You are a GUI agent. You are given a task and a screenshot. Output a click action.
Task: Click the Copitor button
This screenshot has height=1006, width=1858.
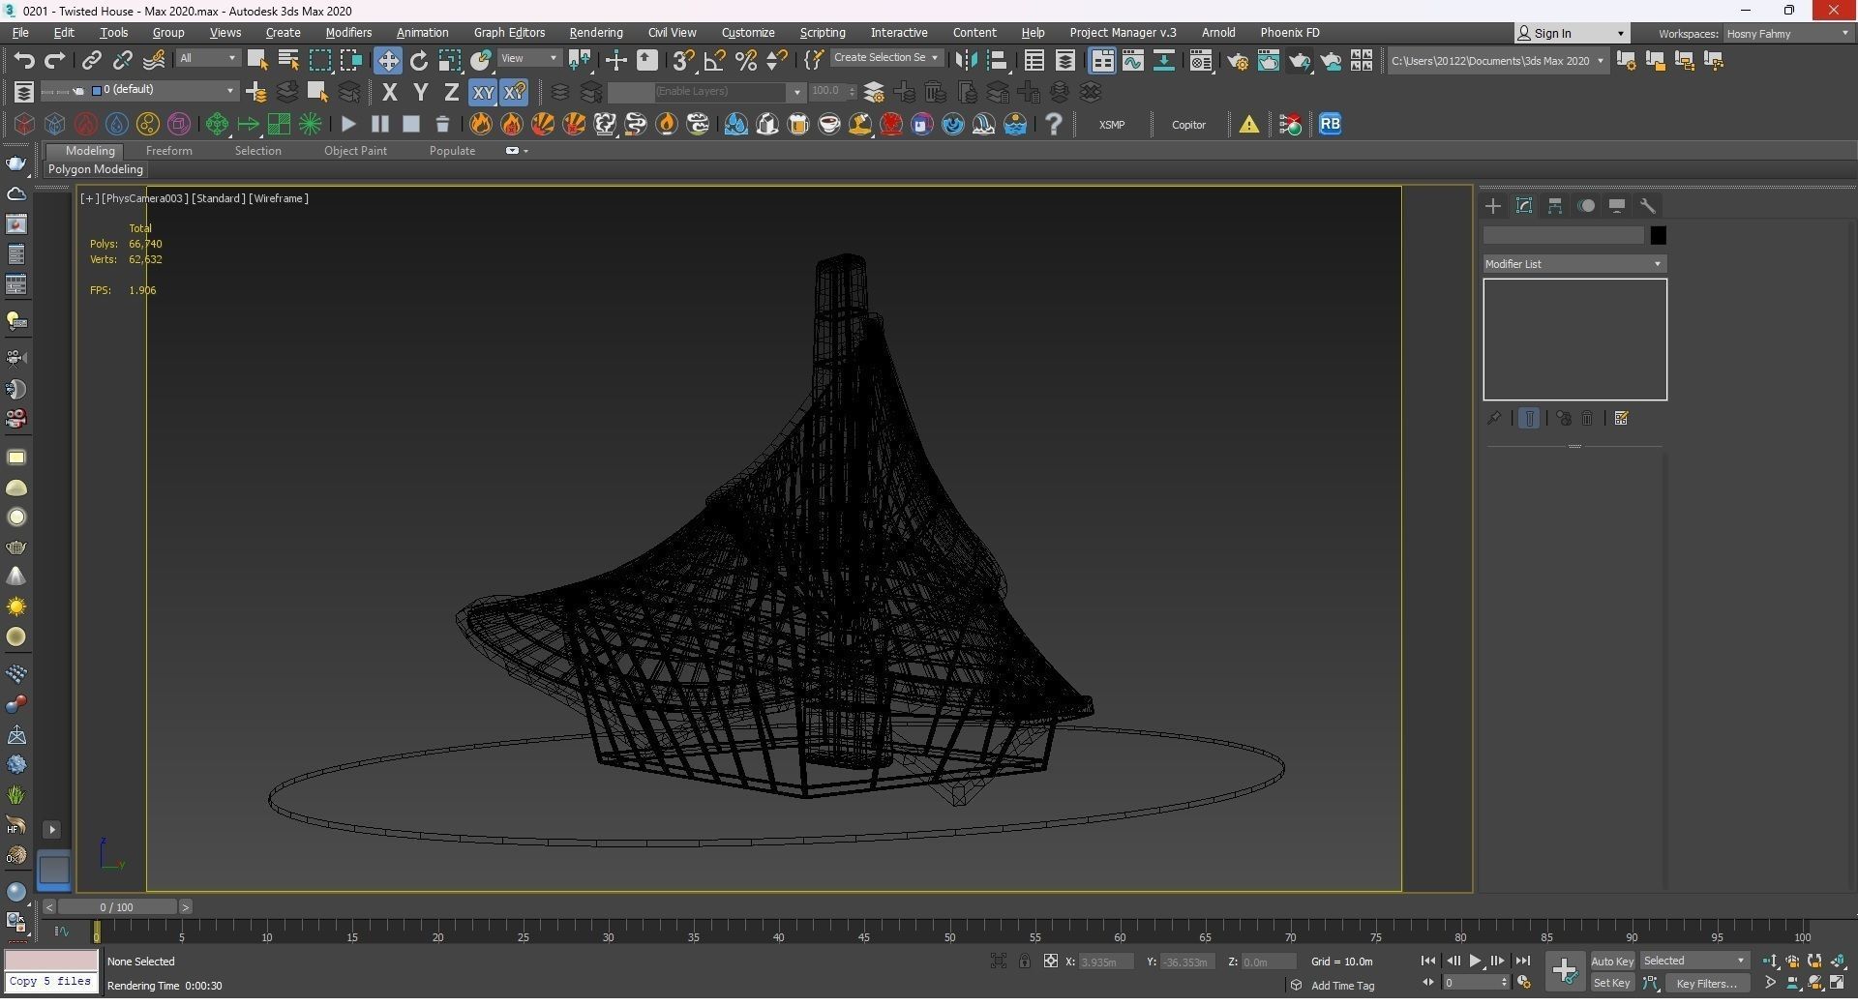pyautogui.click(x=1188, y=125)
